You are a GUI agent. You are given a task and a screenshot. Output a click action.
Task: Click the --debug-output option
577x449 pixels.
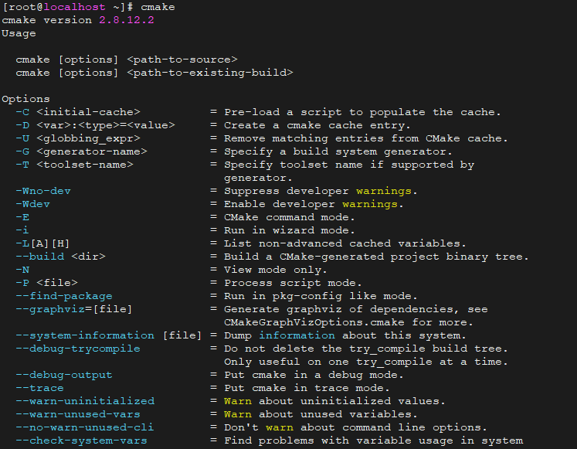tap(64, 375)
